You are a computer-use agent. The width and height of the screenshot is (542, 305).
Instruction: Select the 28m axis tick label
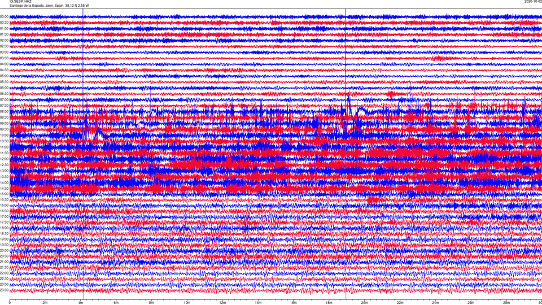click(506, 303)
